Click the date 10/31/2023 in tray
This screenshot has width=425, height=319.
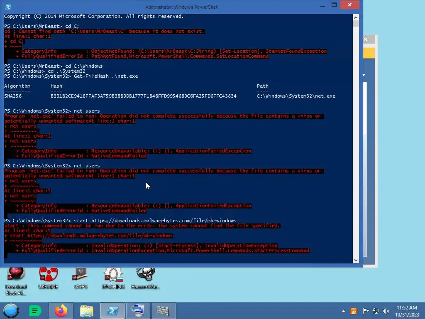point(407,315)
